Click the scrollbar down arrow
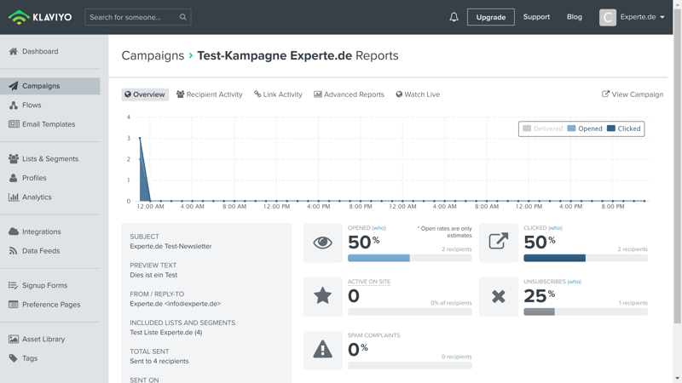The width and height of the screenshot is (682, 383). (677, 378)
